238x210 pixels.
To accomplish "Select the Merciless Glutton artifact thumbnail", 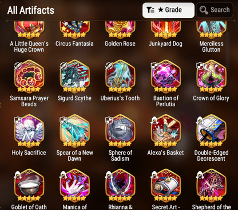I will [211, 30].
